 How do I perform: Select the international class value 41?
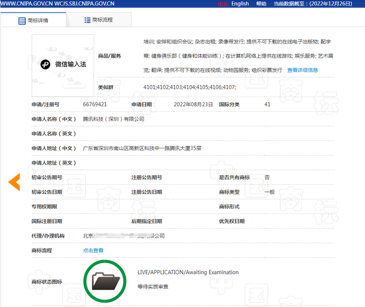267,104
